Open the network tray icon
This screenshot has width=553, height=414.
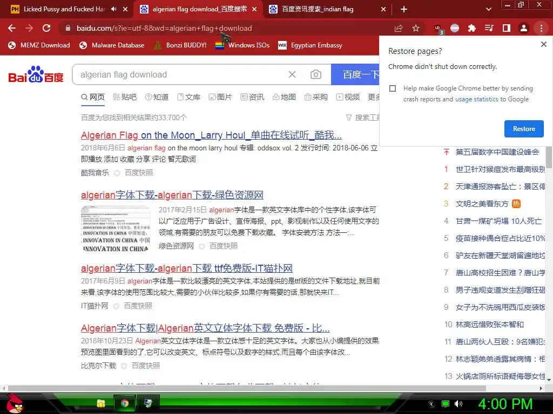445,404
